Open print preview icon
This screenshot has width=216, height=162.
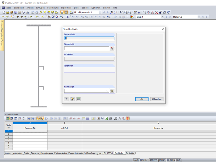[28, 12]
